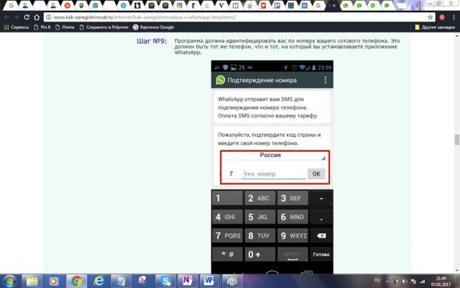Click the browser forward arrow
The width and height of the screenshot is (460, 288).
(17, 17)
